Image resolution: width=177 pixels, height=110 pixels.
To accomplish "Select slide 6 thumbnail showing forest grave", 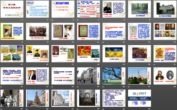I will (140, 9).
